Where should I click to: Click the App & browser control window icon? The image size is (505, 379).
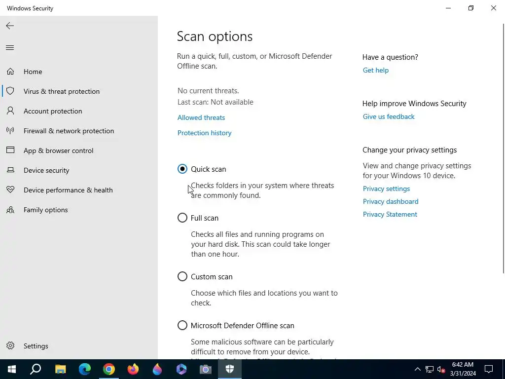10,150
